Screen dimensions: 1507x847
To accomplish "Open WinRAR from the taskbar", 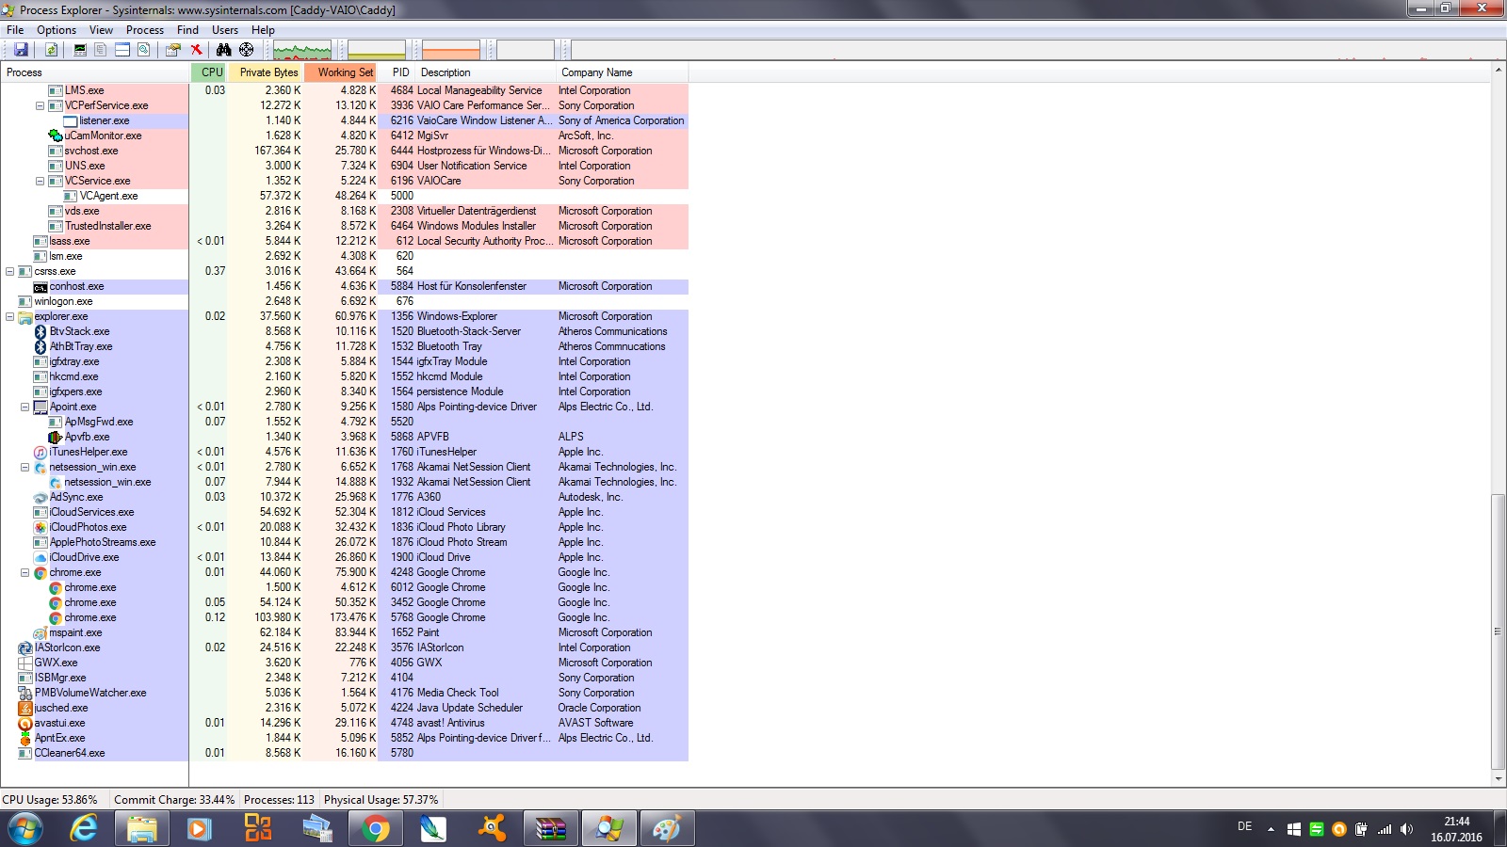I will (x=551, y=829).
